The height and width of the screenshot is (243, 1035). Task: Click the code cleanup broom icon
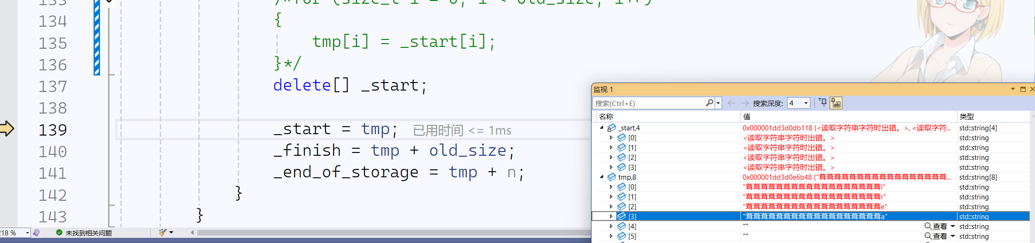pyautogui.click(x=163, y=233)
